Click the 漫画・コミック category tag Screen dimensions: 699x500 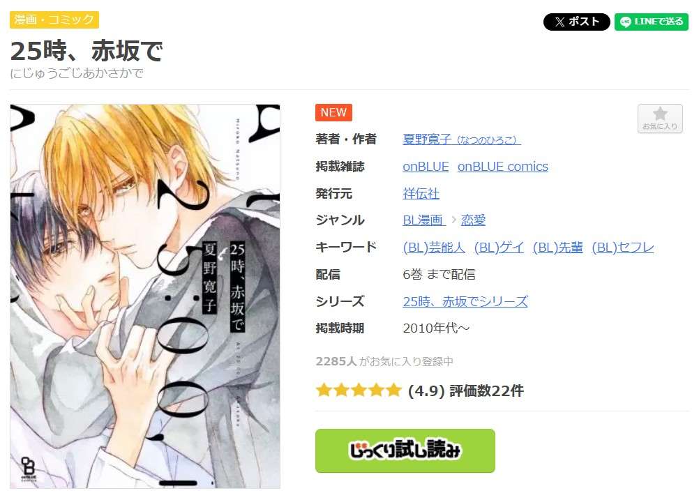[54, 20]
